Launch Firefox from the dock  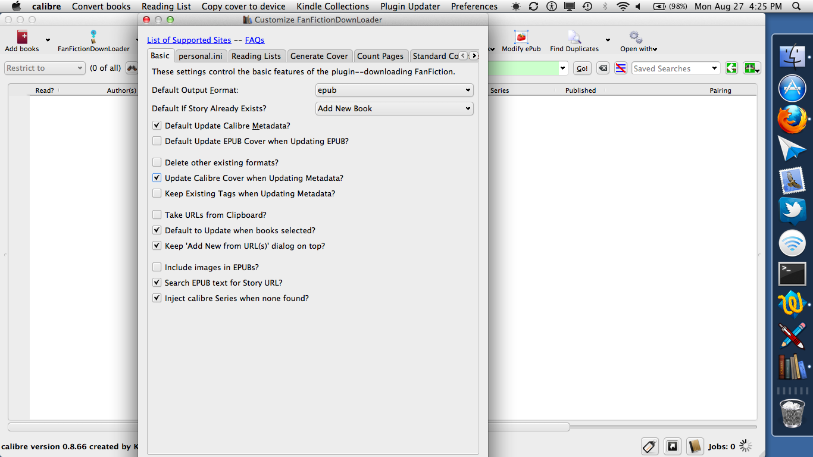792,119
